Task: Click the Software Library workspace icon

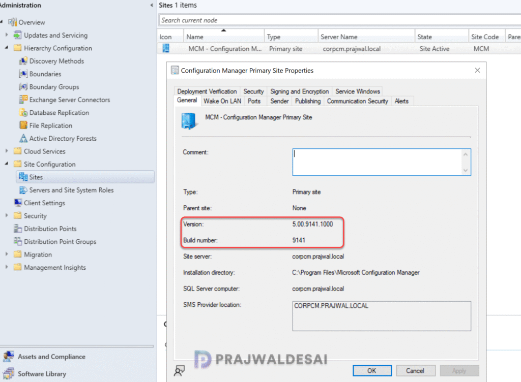Action: tap(9, 373)
